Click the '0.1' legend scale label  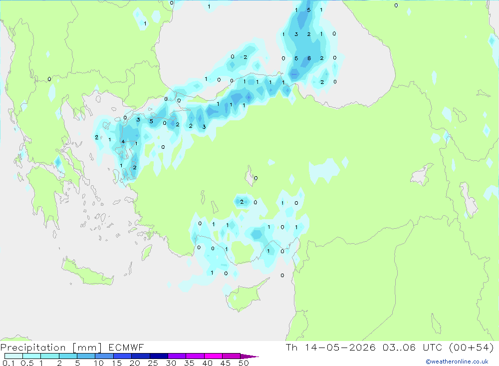pyautogui.click(x=8, y=363)
